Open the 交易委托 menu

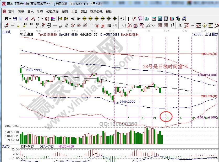tap(96, 12)
